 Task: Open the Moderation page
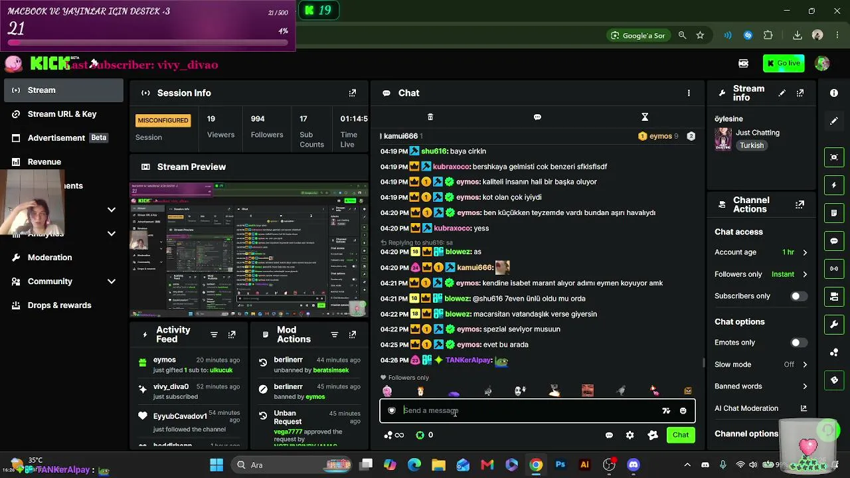[64, 258]
